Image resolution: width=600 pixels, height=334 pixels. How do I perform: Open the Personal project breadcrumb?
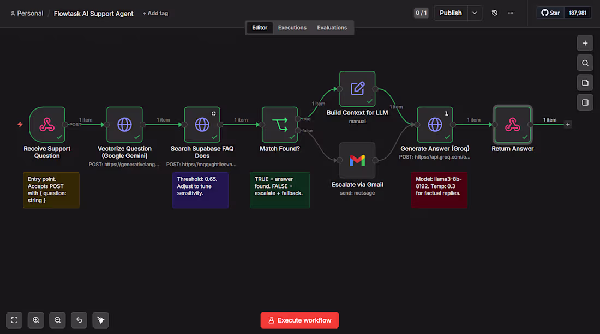[x=27, y=14]
